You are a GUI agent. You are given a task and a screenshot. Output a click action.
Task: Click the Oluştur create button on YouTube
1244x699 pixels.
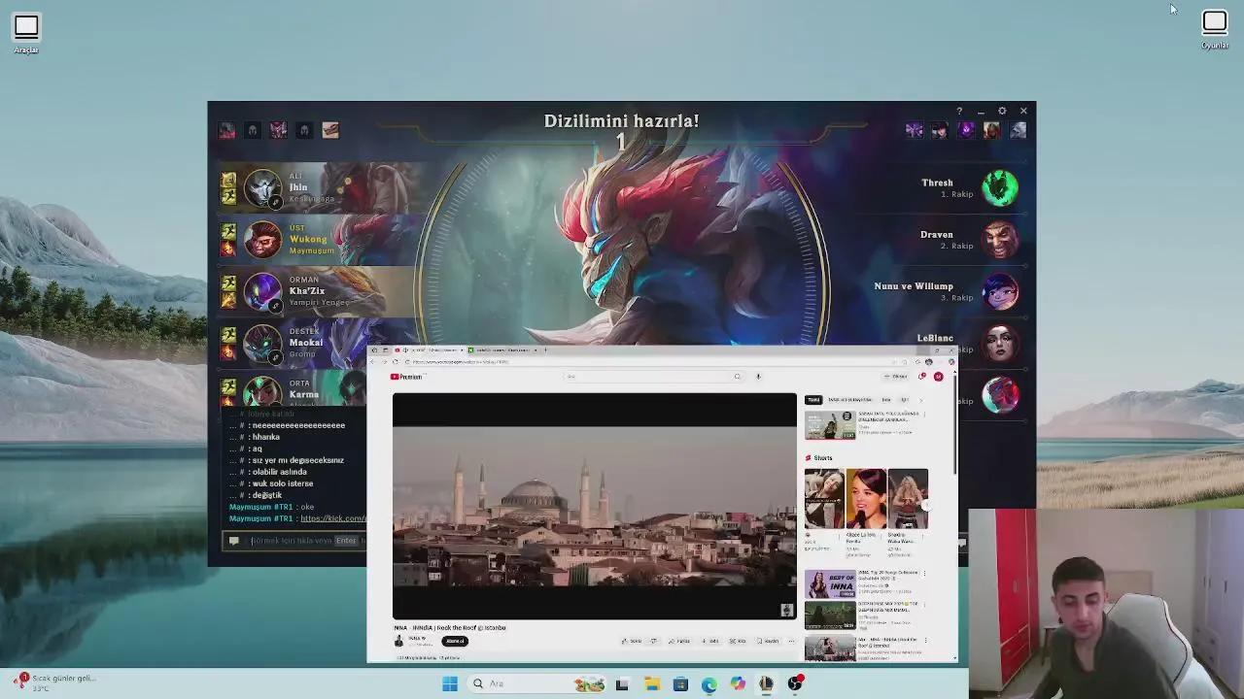click(896, 377)
